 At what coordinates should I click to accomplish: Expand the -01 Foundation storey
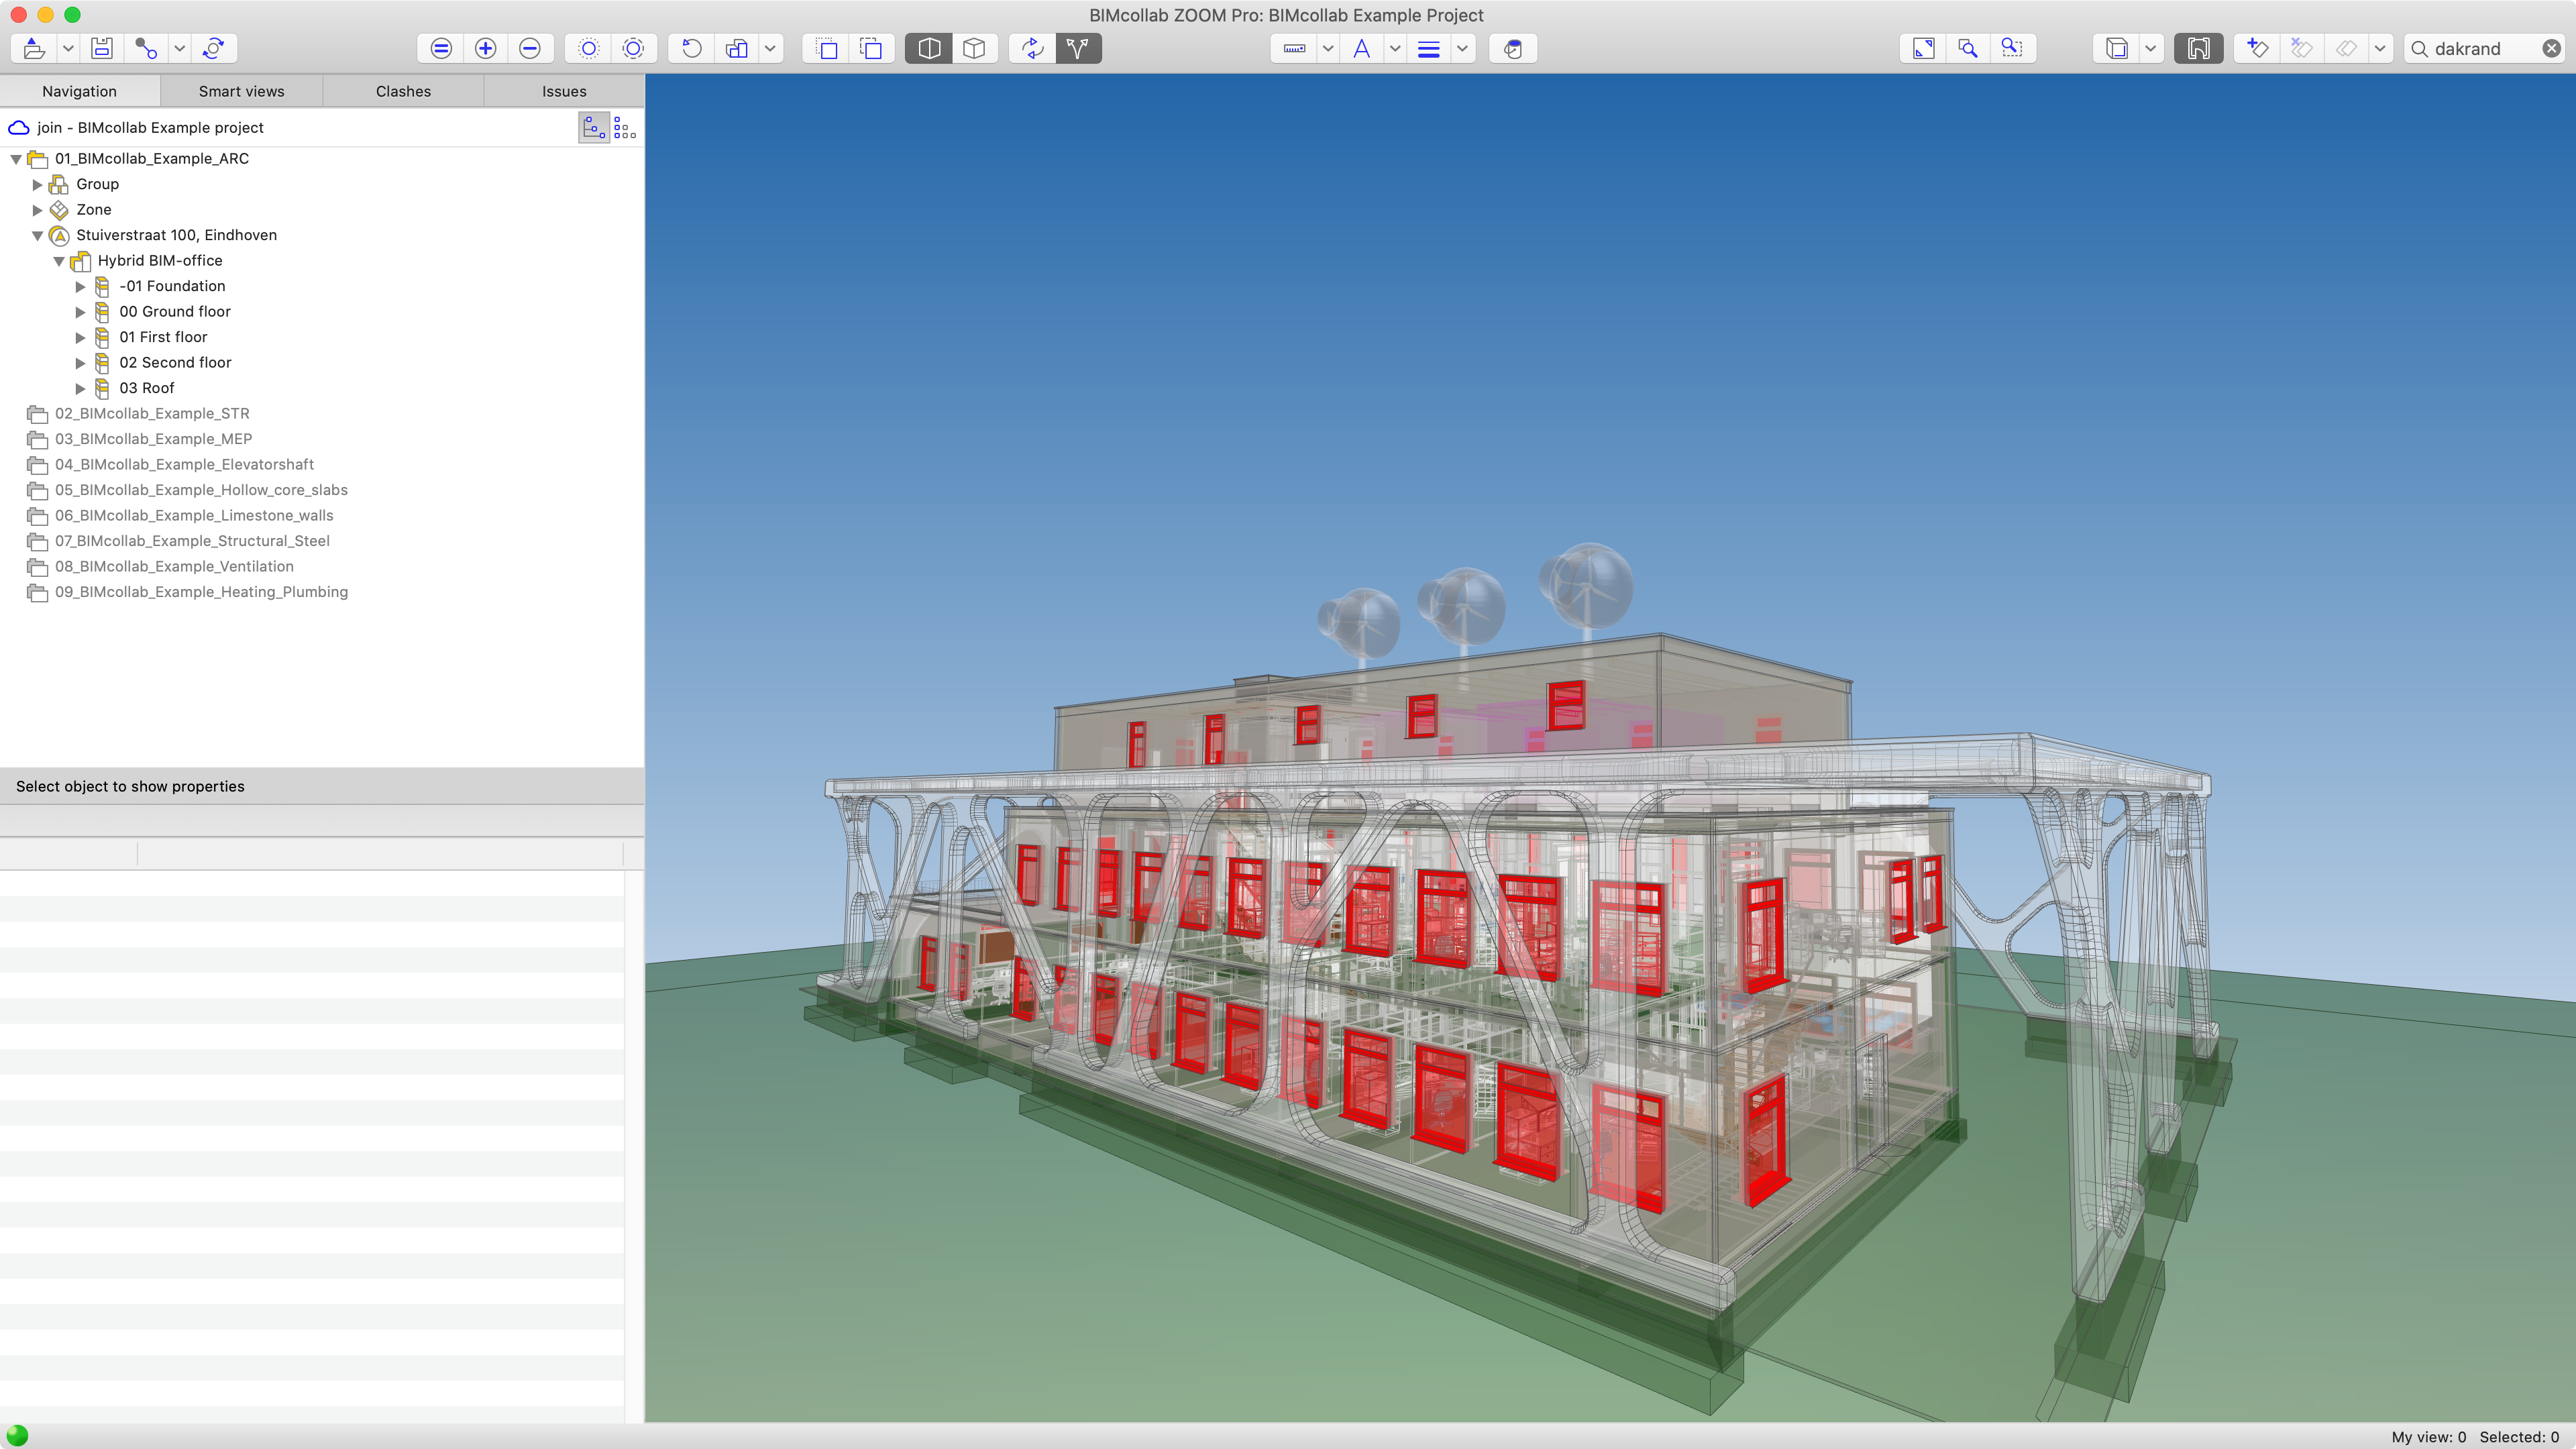81,286
